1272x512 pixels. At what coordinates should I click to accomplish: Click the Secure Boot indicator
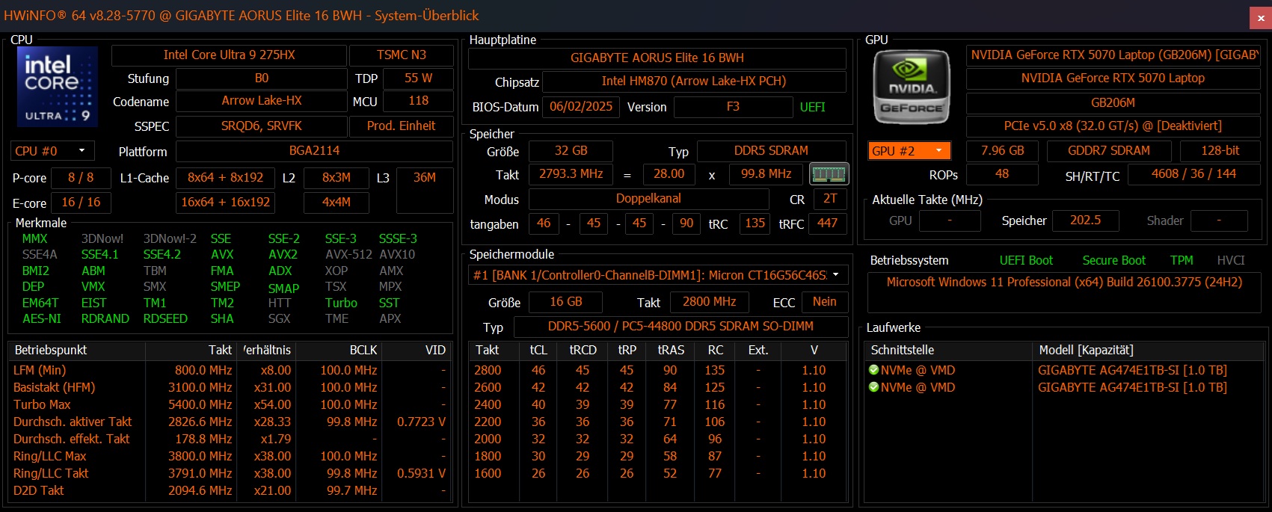tap(1113, 261)
